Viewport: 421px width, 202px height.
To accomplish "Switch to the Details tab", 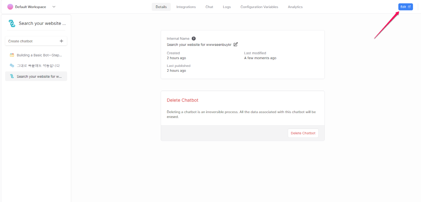I will pos(161,7).
